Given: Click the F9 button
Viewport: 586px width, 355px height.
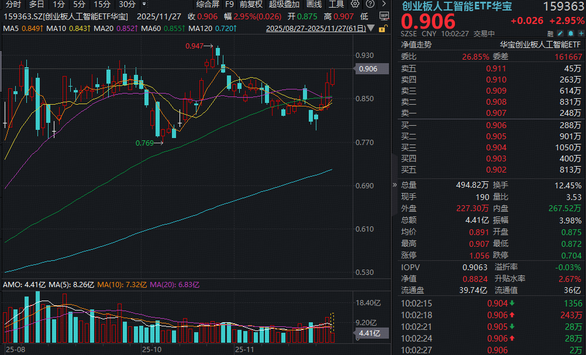Looking at the screenshot, I should point(230,4).
